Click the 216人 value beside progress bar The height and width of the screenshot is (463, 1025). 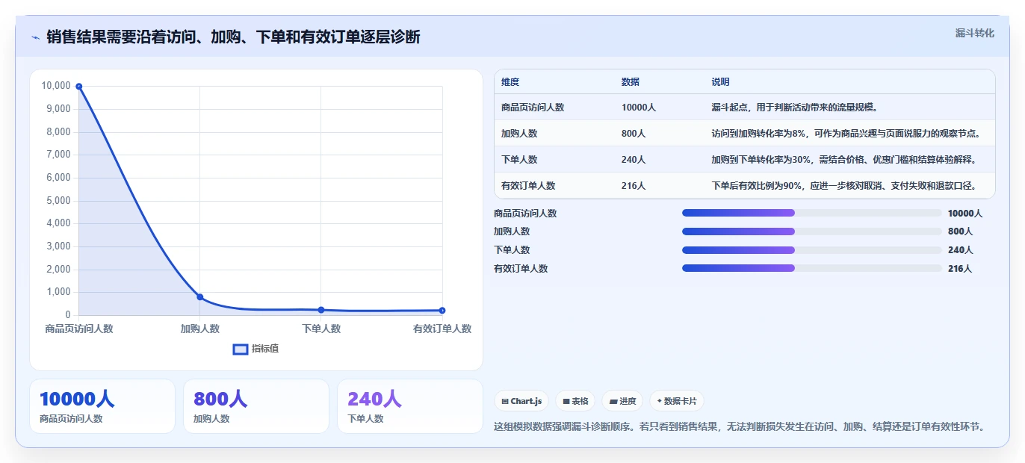(960, 269)
